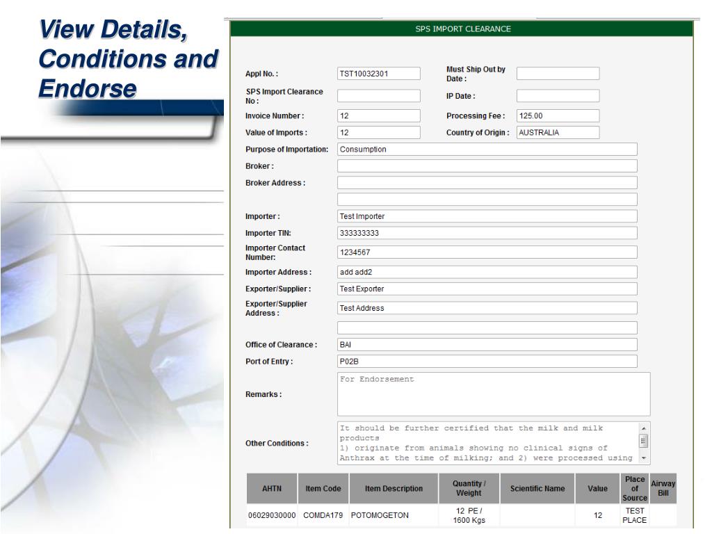
Task: Focus the IP Date input field
Action: pos(558,96)
